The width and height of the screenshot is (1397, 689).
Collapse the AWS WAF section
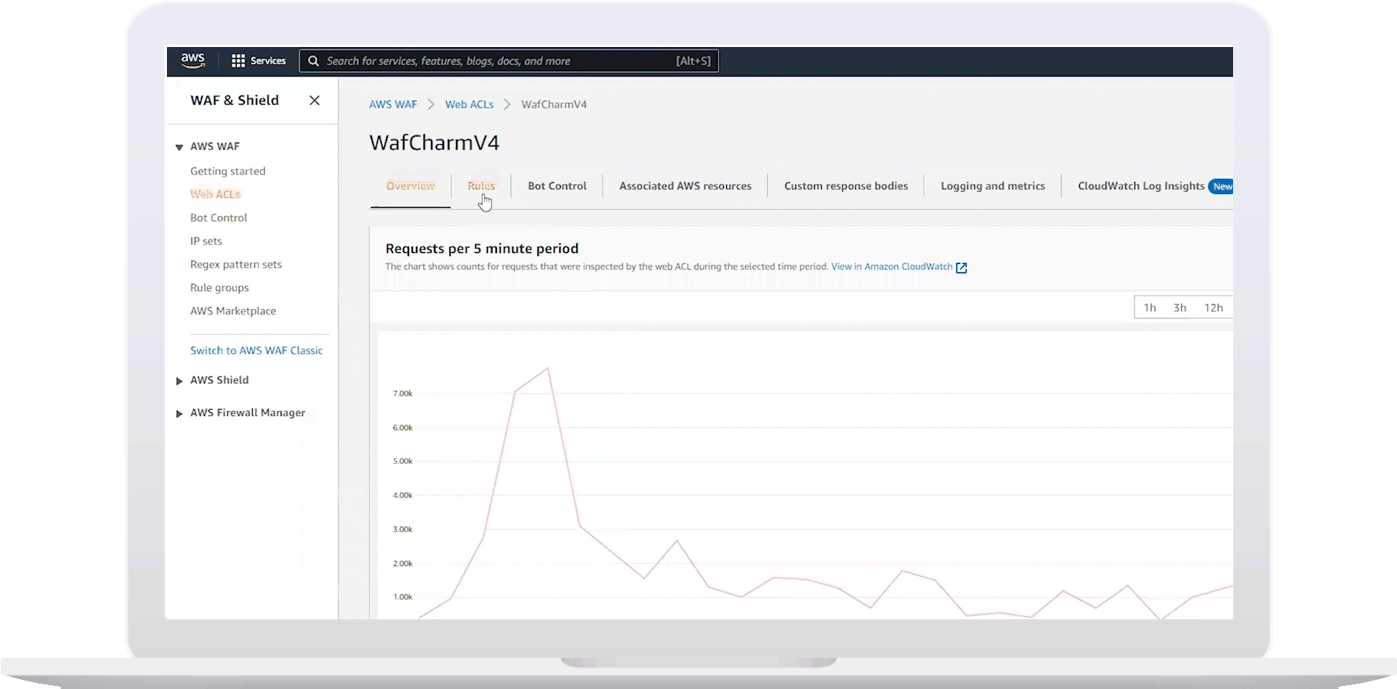179,147
